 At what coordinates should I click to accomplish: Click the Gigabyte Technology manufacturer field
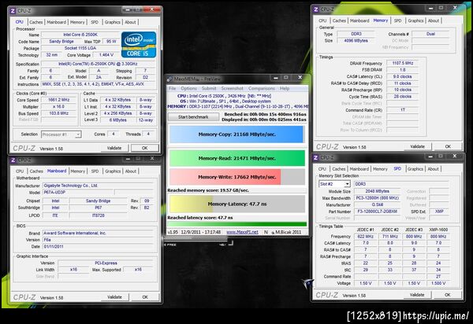coord(99,186)
